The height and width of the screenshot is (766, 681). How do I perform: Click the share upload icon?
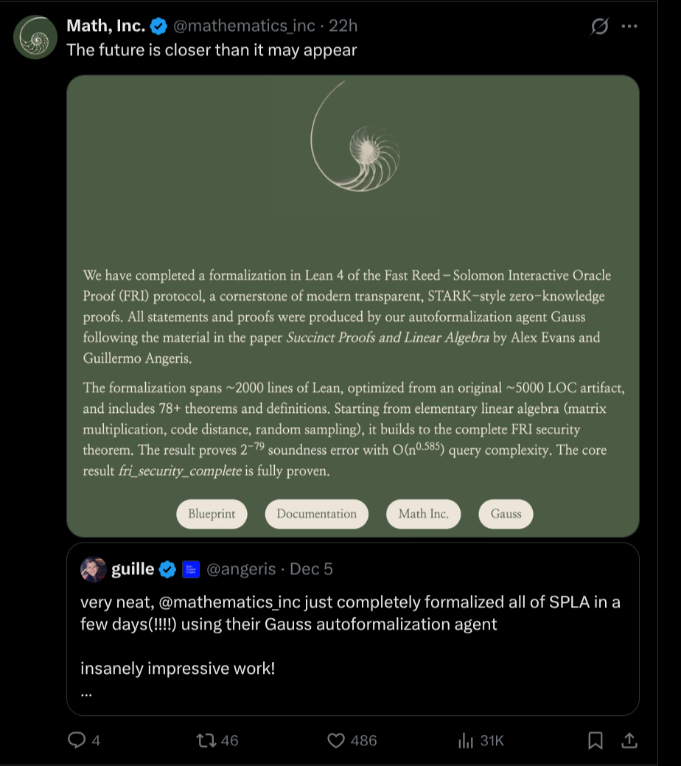(x=630, y=739)
